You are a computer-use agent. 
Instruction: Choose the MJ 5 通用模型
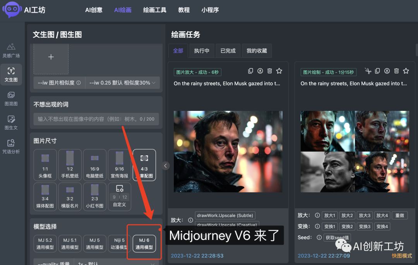click(x=95, y=243)
